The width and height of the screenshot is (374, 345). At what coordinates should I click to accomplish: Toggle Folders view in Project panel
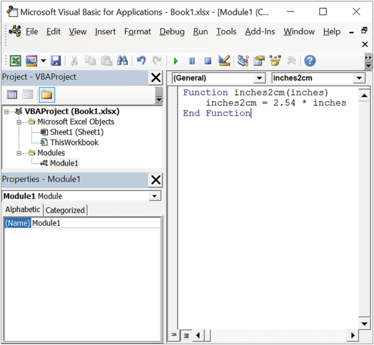click(46, 95)
